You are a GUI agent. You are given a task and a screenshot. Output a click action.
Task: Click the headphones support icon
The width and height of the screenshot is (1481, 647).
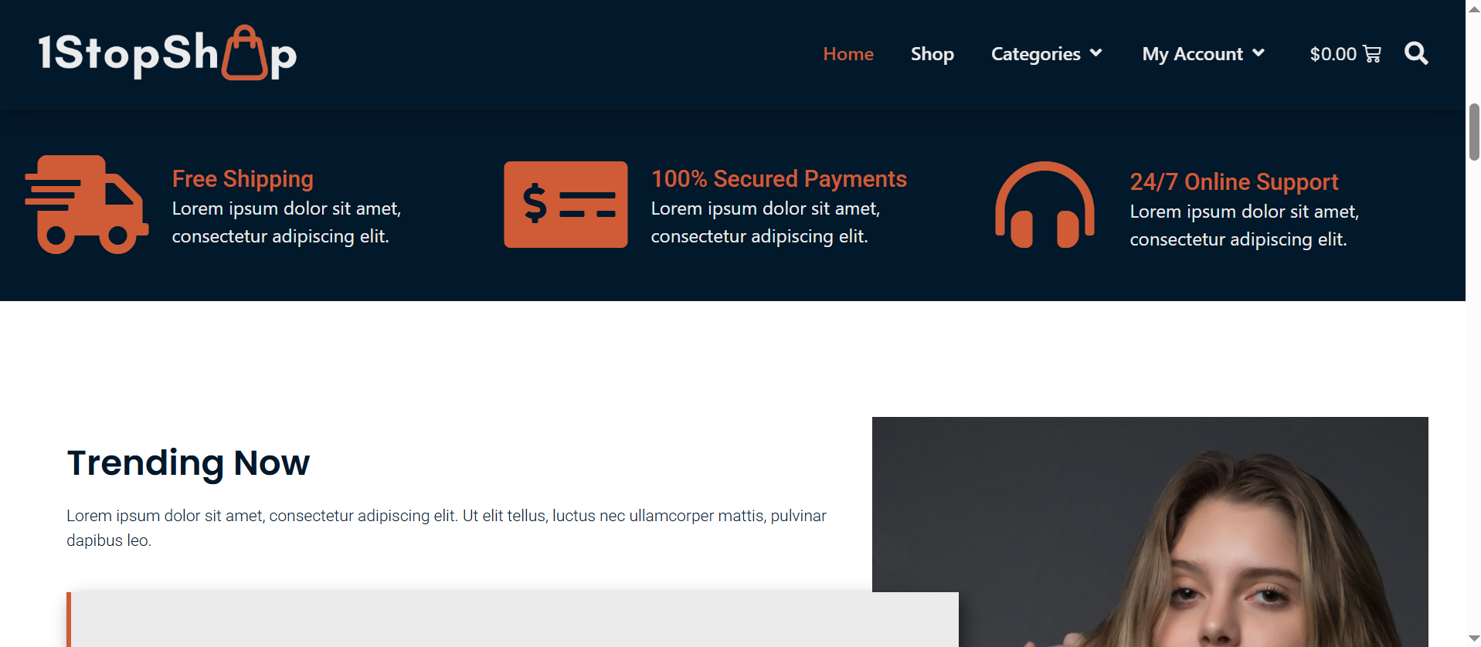tap(1045, 205)
